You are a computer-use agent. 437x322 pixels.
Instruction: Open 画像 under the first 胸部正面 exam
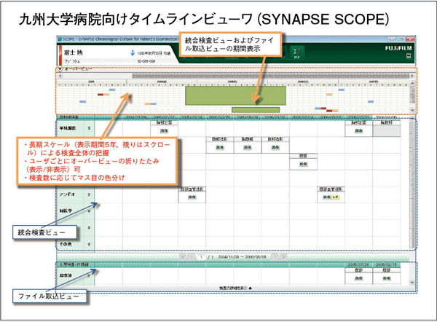(164, 130)
